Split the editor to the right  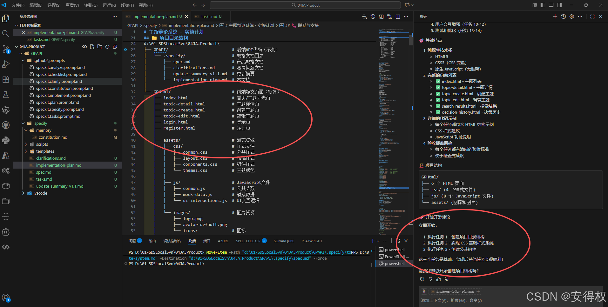[398, 17]
